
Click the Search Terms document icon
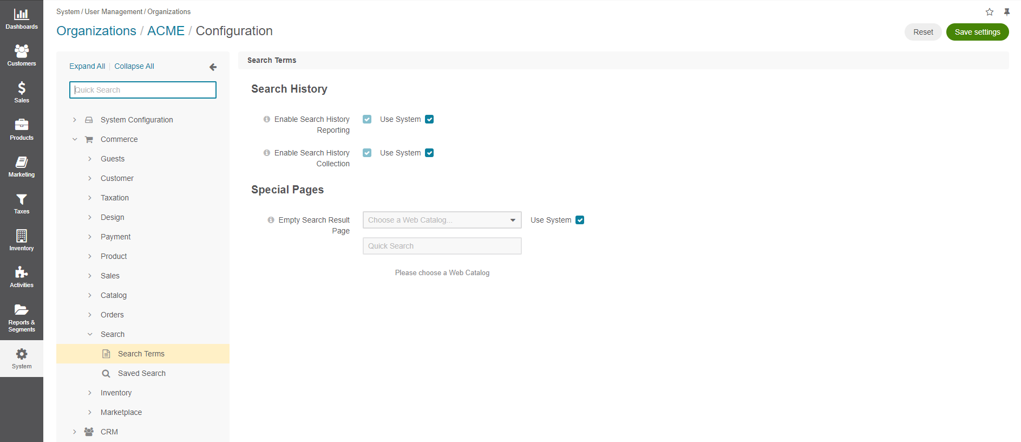[x=106, y=354]
